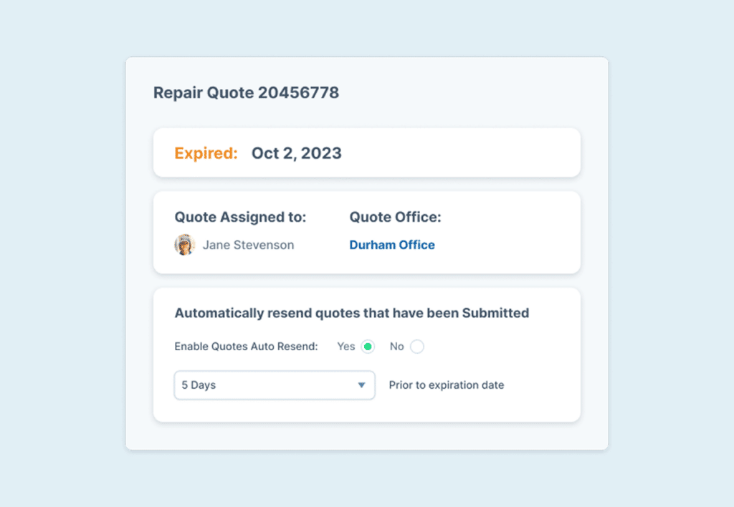Click the "Quote Assigned to:" heading
This screenshot has width=734, height=507.
coord(240,217)
